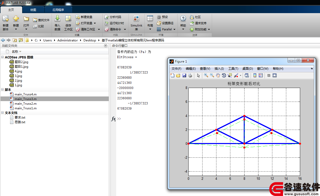Go back using the left arrow navigation icon
The image size is (320, 196).
click(3, 40)
